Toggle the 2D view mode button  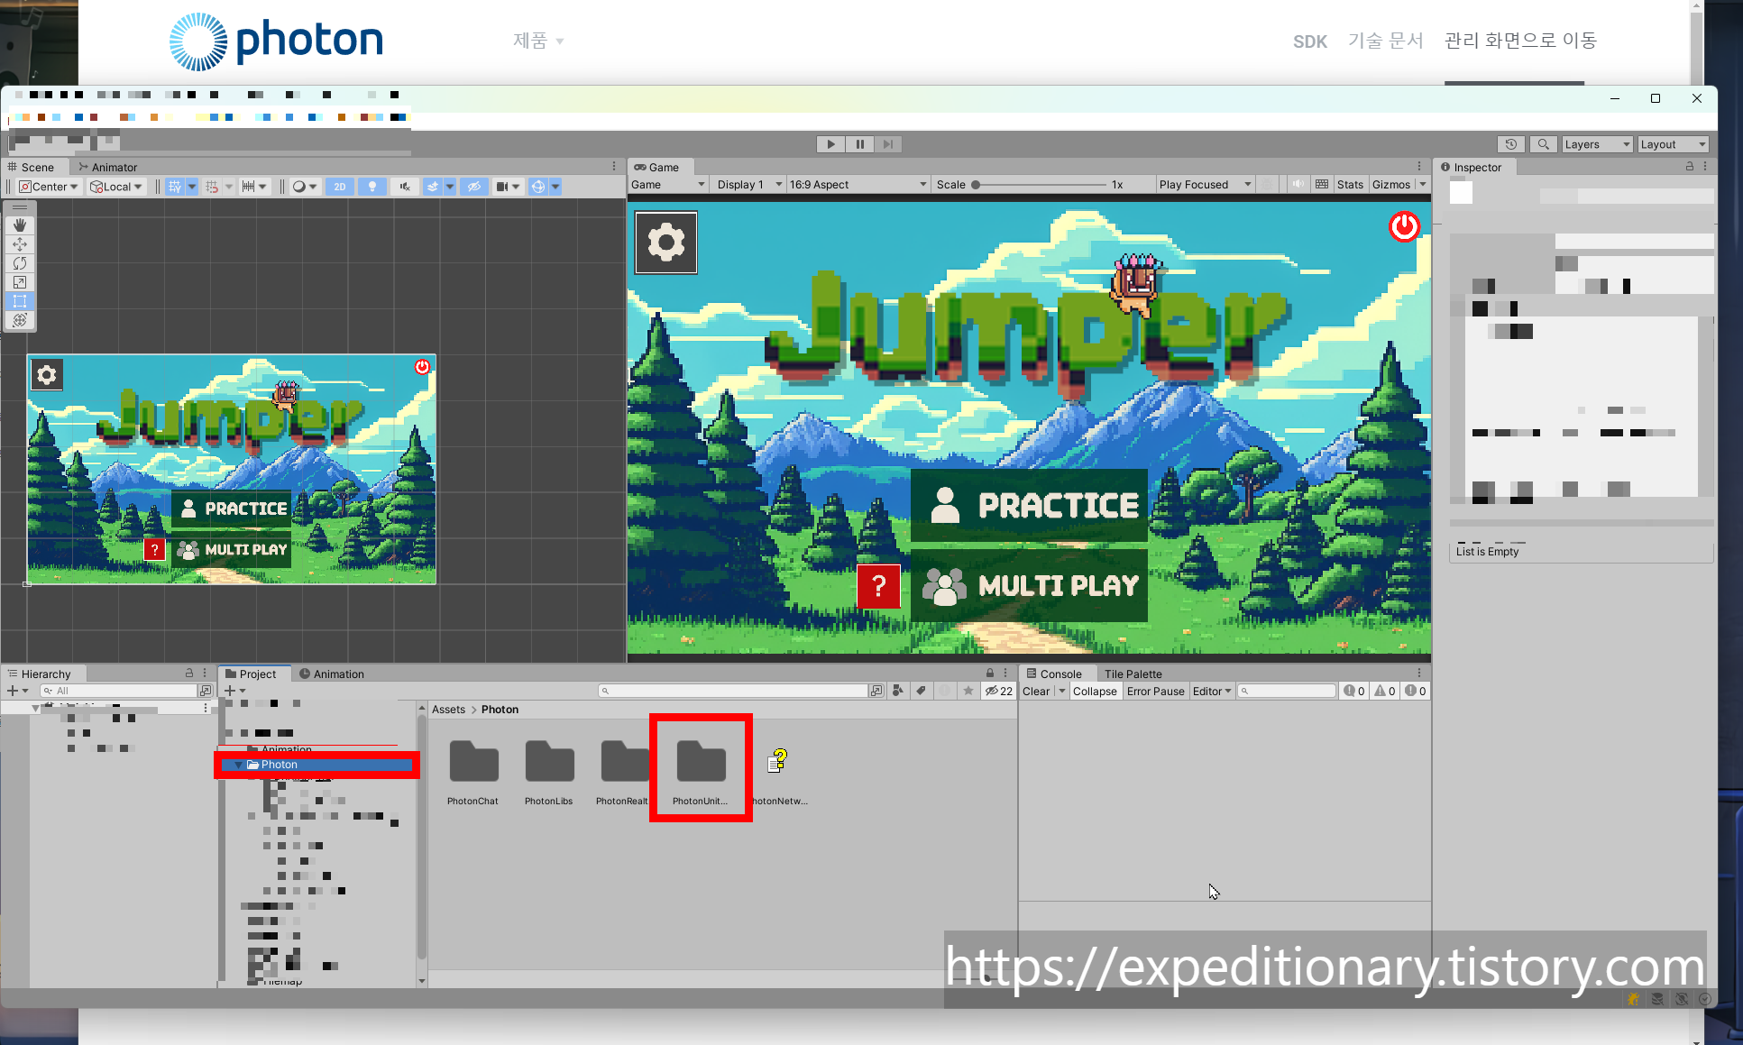coord(339,187)
